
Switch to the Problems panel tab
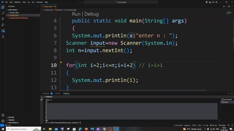(46, 94)
